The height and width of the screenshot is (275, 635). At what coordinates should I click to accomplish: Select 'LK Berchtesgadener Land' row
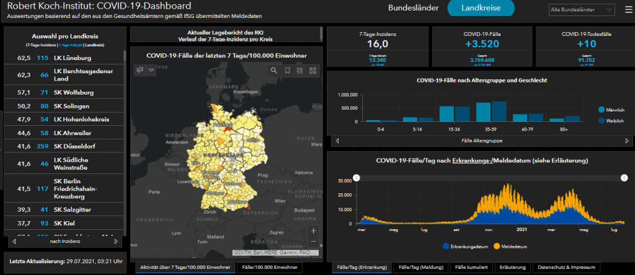[x=64, y=75]
